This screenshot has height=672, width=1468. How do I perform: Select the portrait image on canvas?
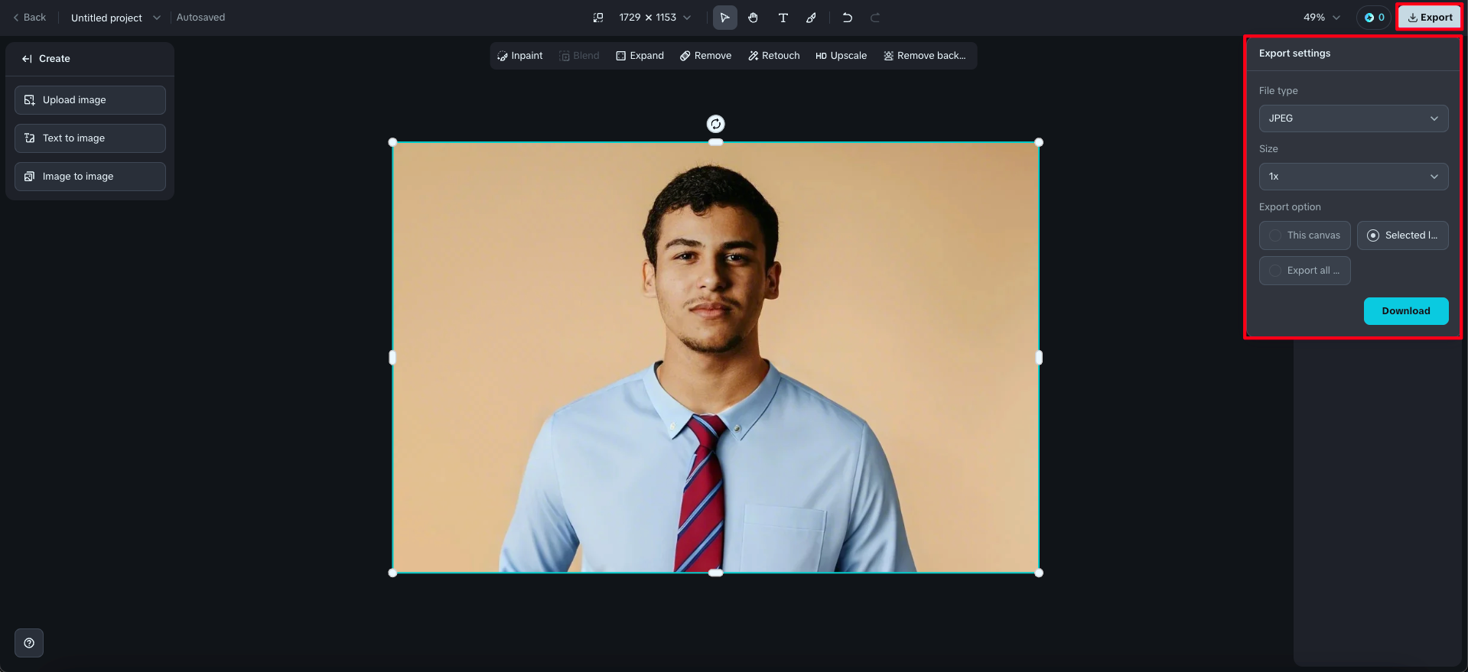click(x=715, y=357)
